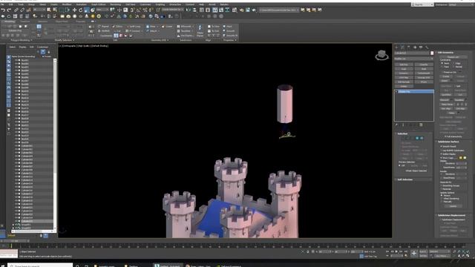This screenshot has width=475, height=267.
Task: Toggle Use NURMS Subdivision checkbox
Action: pos(442,150)
